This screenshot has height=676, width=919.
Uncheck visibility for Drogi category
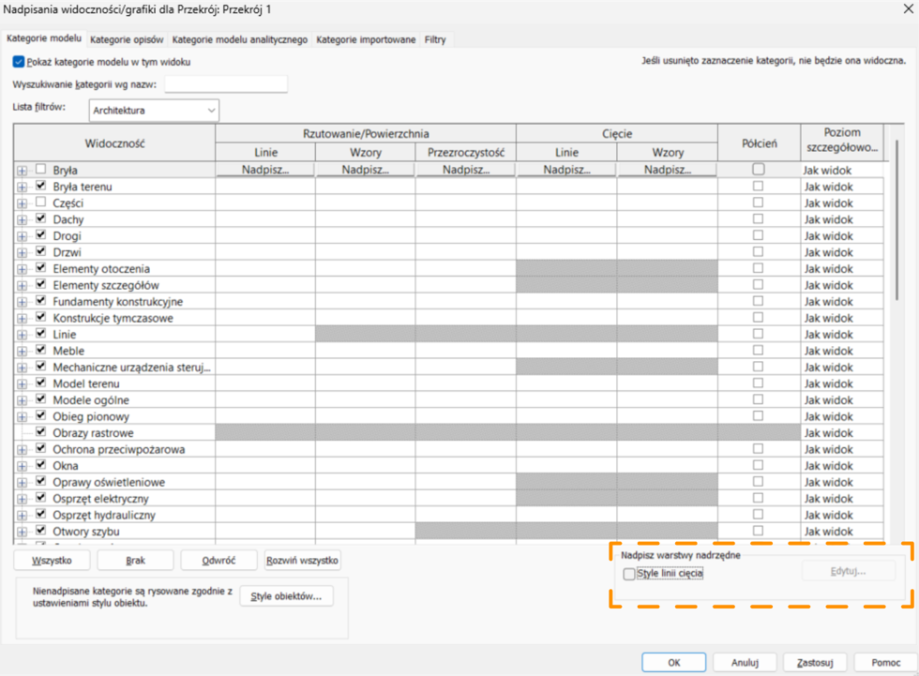[x=40, y=236]
